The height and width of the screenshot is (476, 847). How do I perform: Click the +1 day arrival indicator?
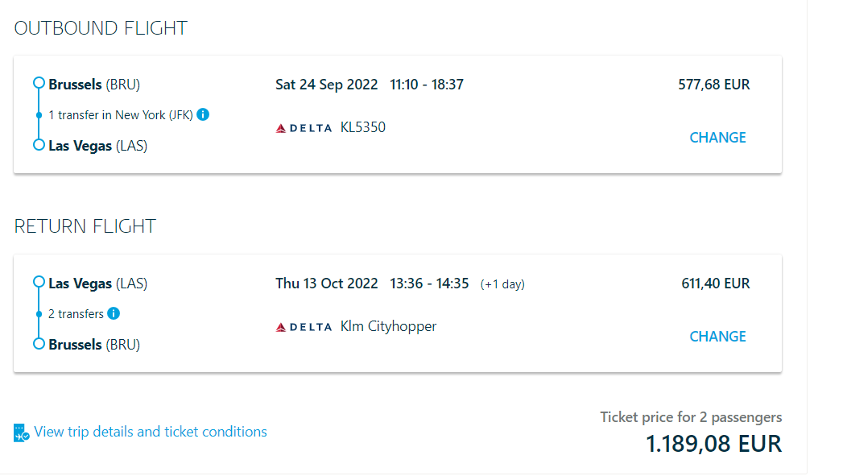(502, 284)
